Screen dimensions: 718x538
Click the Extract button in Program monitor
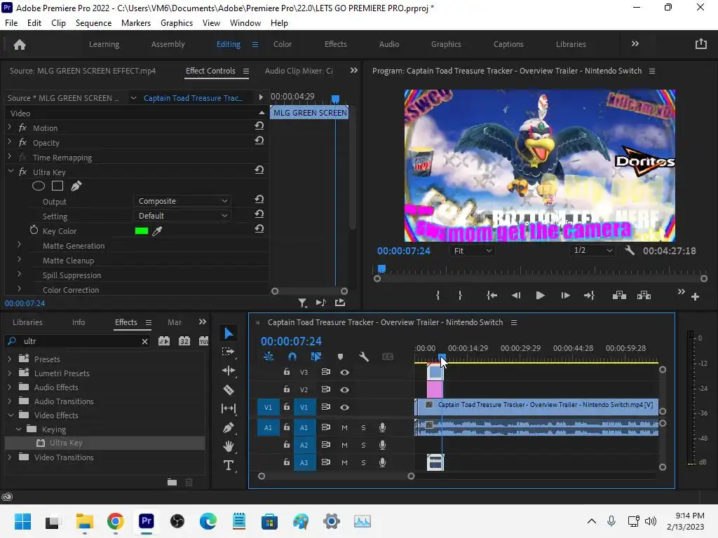(644, 296)
